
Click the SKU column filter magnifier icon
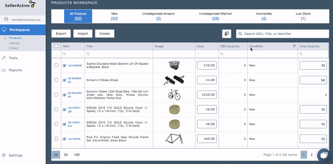click(x=64, y=54)
